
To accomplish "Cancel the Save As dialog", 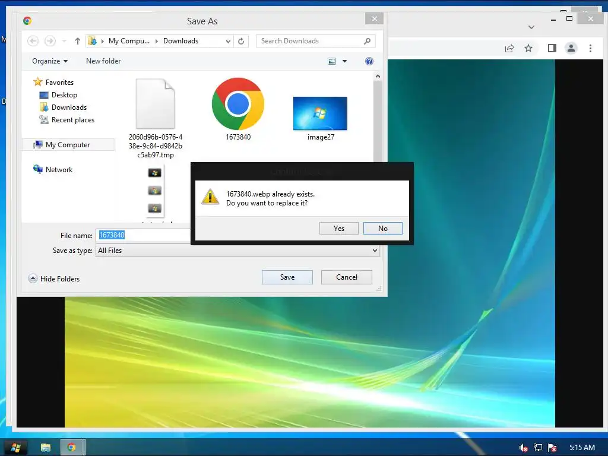I will point(347,277).
